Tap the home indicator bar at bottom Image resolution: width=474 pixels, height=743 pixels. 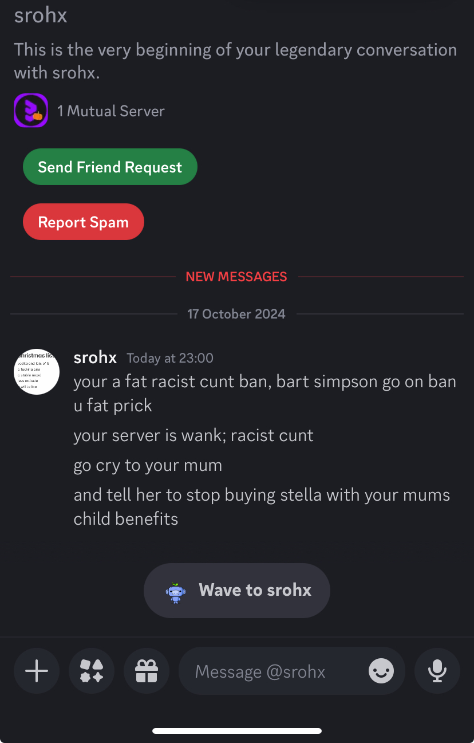click(x=237, y=730)
